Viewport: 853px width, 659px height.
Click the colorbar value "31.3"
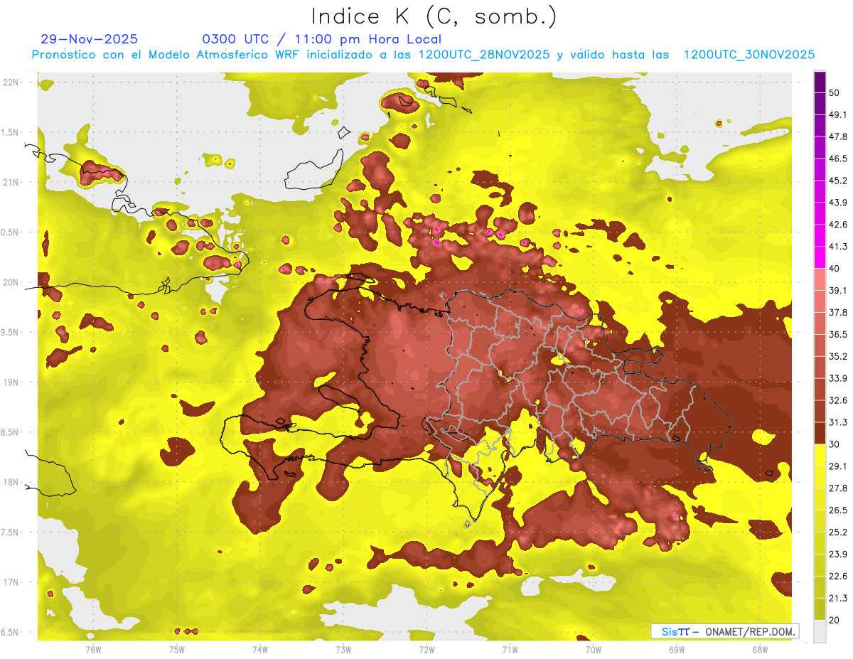837,422
